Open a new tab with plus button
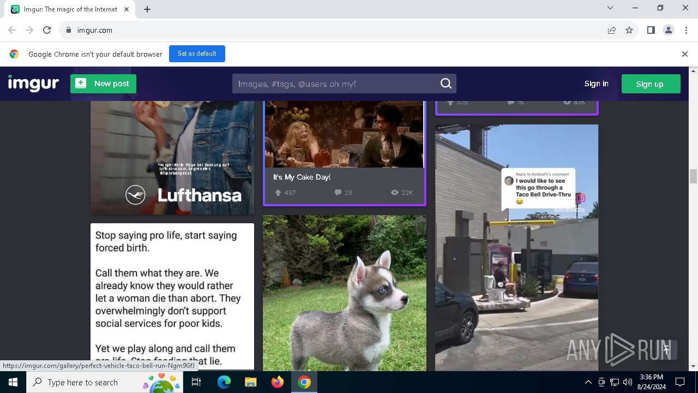The image size is (698, 393). (x=147, y=9)
